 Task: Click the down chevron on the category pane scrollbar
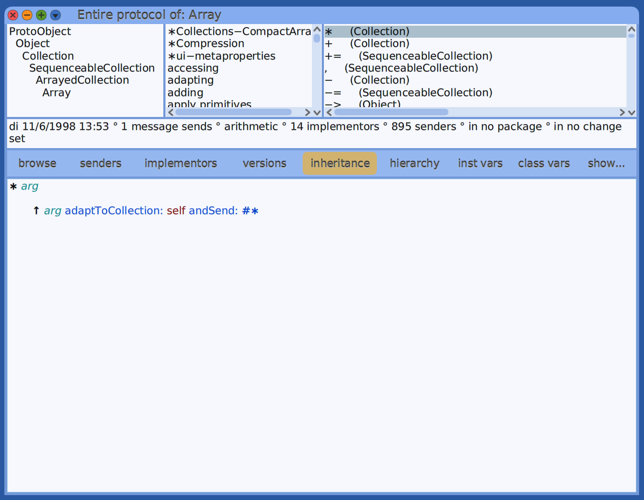pos(317,112)
